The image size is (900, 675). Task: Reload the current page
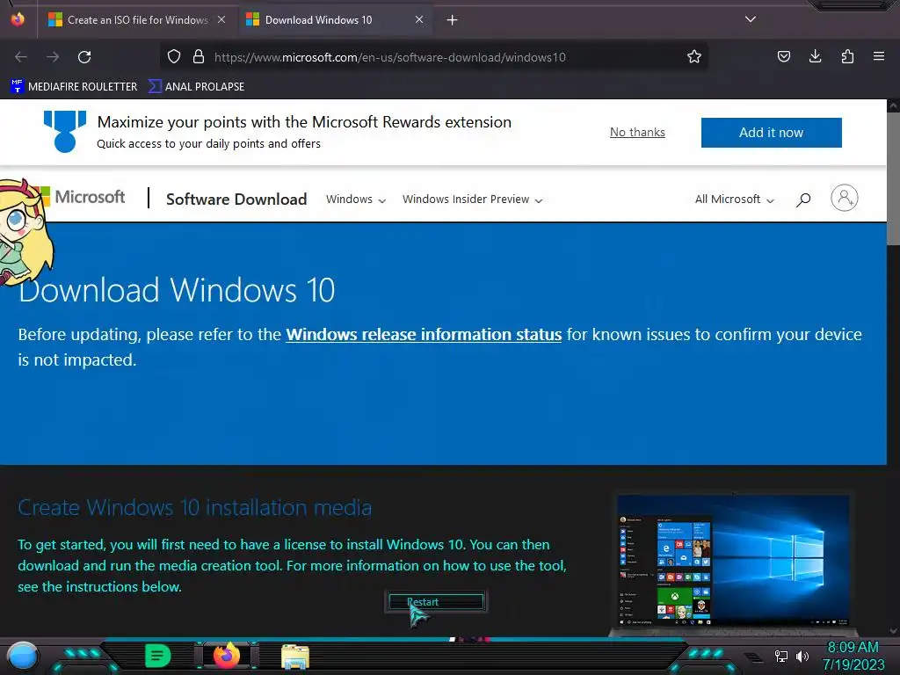(84, 57)
